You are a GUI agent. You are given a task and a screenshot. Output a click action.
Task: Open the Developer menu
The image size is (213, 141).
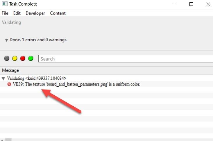[x=35, y=13]
